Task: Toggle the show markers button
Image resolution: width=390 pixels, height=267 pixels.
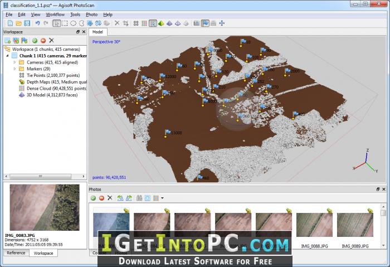Action: tap(205, 23)
